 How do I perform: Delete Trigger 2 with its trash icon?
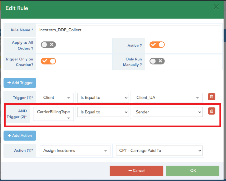click(x=211, y=111)
